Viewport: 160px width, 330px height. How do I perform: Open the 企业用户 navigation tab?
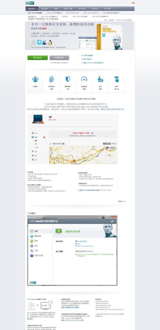click(44, 9)
